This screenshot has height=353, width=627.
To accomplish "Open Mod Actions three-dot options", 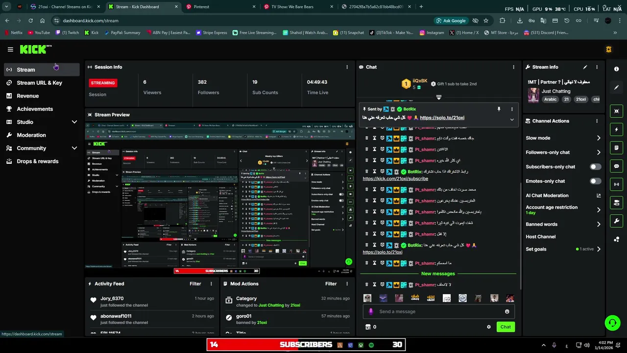I will pyautogui.click(x=347, y=284).
